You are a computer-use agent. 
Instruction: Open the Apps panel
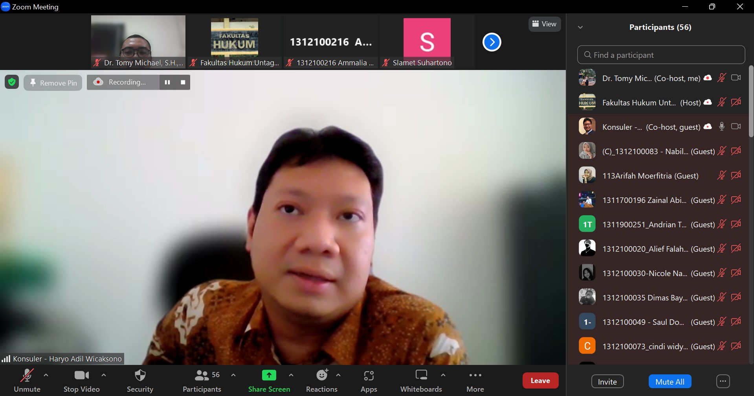[369, 381]
